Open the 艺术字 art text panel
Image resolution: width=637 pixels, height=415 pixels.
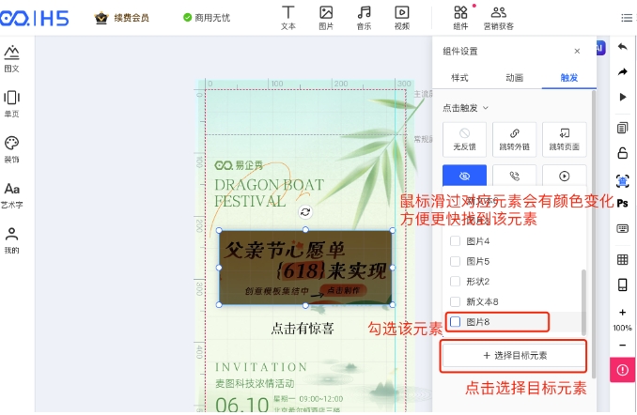(12, 195)
